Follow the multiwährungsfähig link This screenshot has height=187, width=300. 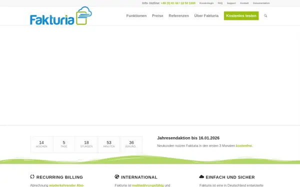148,186
